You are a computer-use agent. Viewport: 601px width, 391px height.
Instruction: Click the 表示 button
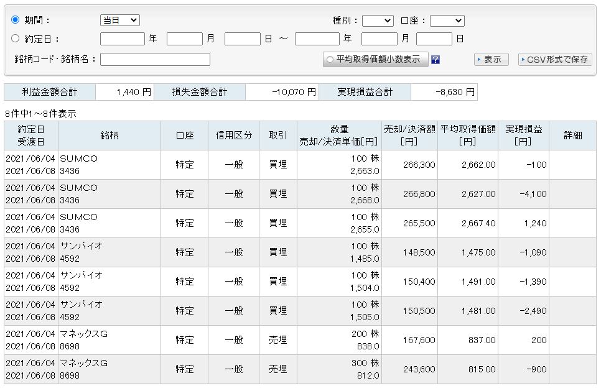(x=491, y=59)
